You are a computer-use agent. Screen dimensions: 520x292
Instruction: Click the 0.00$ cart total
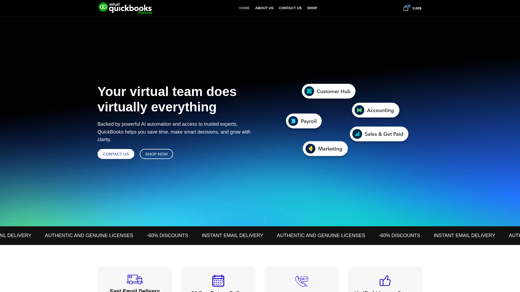(x=417, y=8)
